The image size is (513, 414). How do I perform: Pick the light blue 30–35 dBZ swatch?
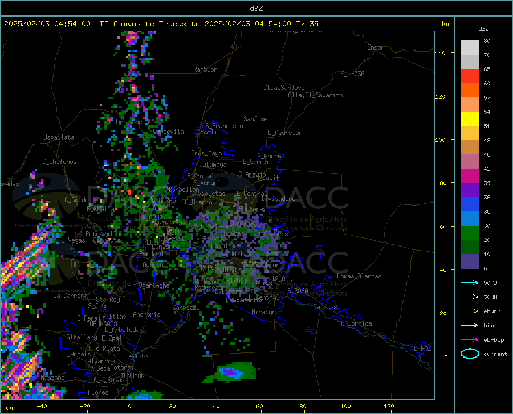(470, 219)
